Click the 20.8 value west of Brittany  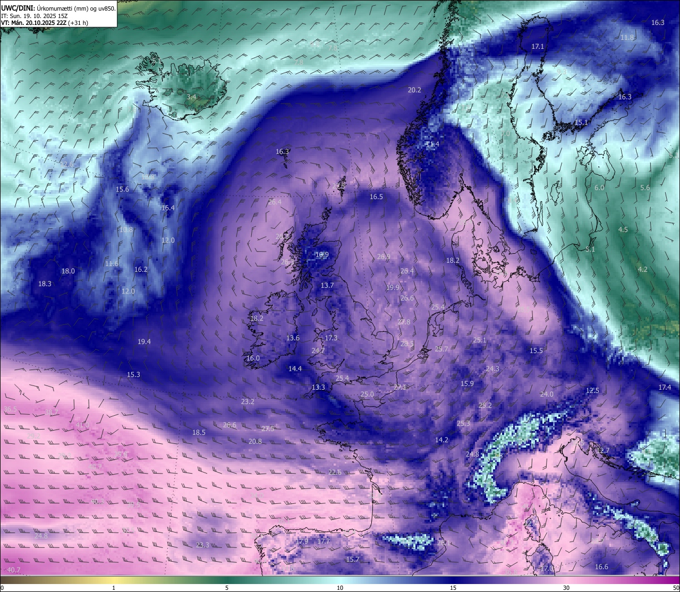255,441
